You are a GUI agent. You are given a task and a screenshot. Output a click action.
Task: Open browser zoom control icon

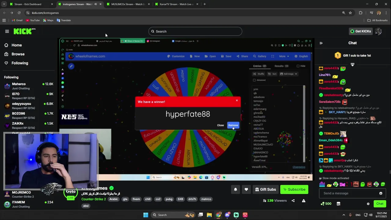coord(344,13)
